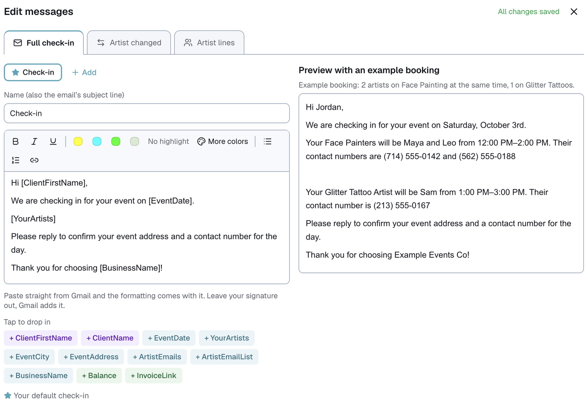Insert a bulleted list
585x401 pixels.
click(x=268, y=142)
